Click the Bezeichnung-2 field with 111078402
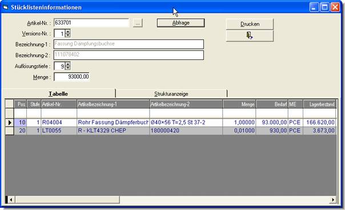Screen dimensions: 345x210 pyautogui.click(x=129, y=55)
